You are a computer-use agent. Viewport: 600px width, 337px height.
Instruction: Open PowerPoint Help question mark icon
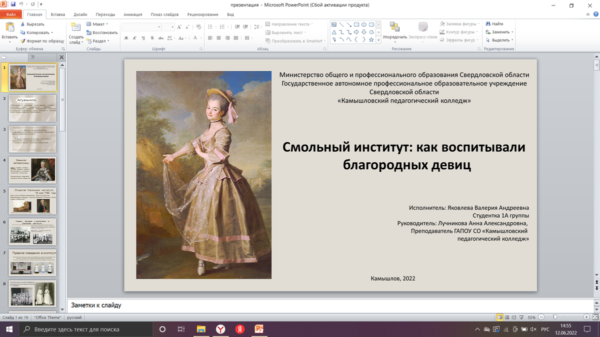[x=595, y=14]
